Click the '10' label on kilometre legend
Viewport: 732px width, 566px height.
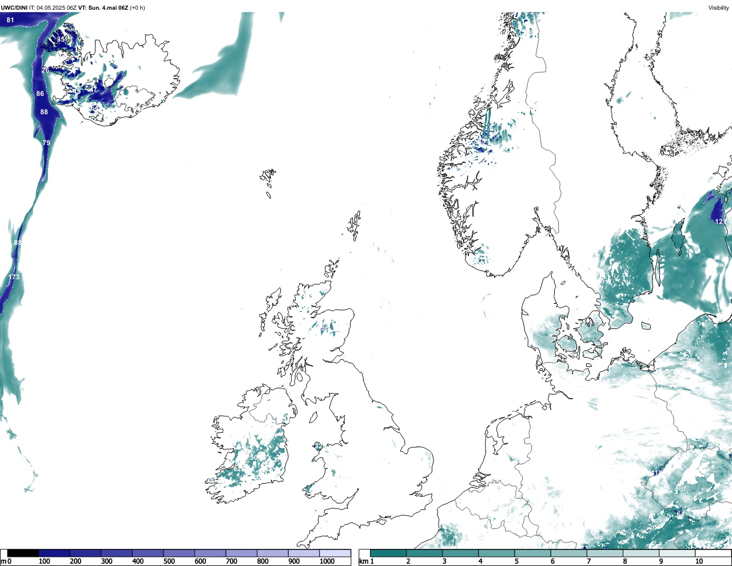tap(698, 561)
